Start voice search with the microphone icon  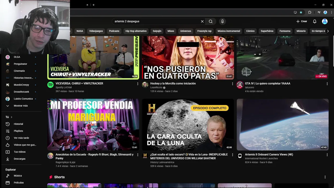(x=222, y=21)
